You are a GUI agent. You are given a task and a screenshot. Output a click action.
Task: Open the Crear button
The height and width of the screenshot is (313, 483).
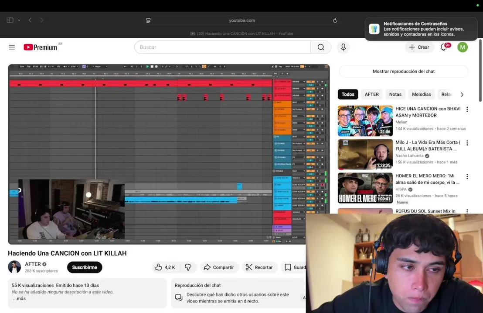pos(419,47)
